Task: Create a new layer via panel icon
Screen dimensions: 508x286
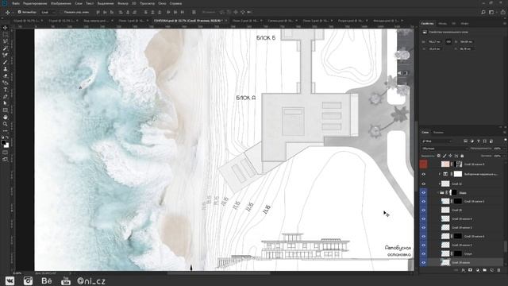Action: pyautogui.click(x=492, y=270)
